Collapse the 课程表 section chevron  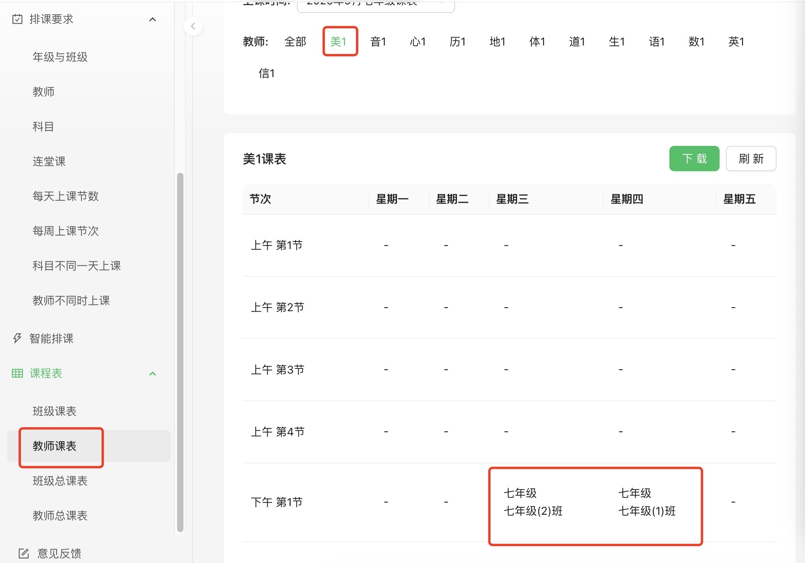[153, 374]
